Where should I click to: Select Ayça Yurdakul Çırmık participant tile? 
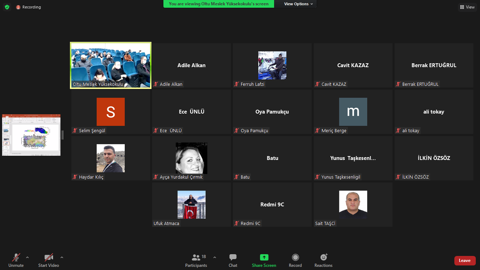[x=192, y=158]
